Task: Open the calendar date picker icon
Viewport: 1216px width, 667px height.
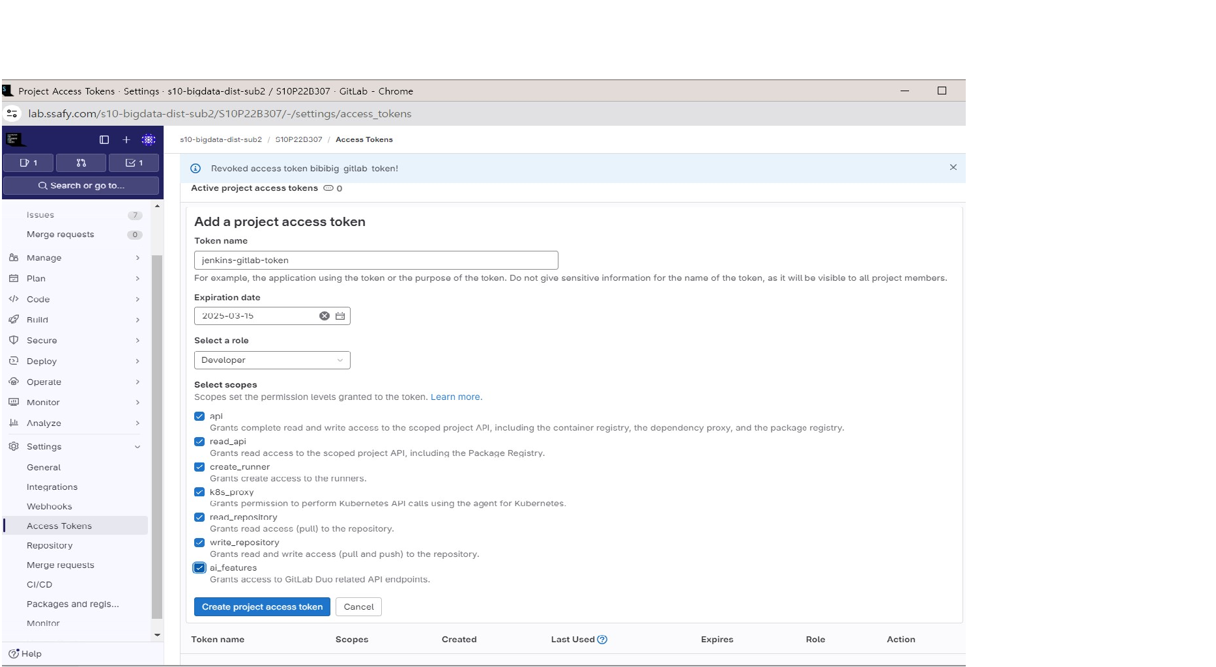Action: pos(340,316)
